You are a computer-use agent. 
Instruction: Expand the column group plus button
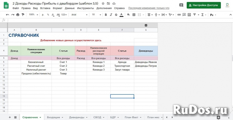(x=146, y=25)
